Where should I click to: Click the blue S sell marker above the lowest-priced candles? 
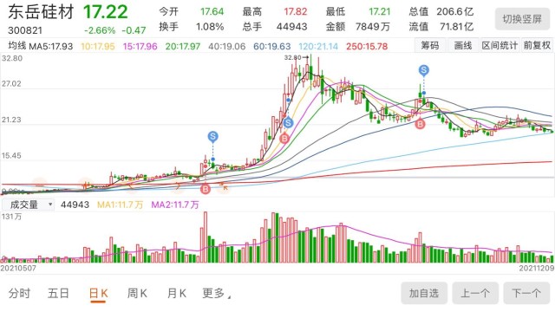(x=212, y=137)
